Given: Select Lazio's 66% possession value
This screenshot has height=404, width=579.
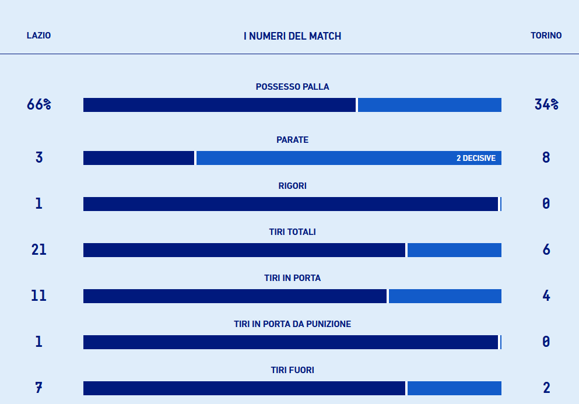Looking at the screenshot, I should 38,105.
